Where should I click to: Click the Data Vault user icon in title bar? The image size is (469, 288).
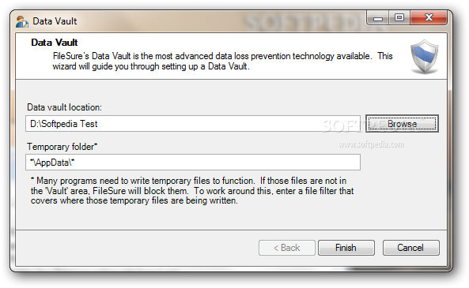pos(22,21)
